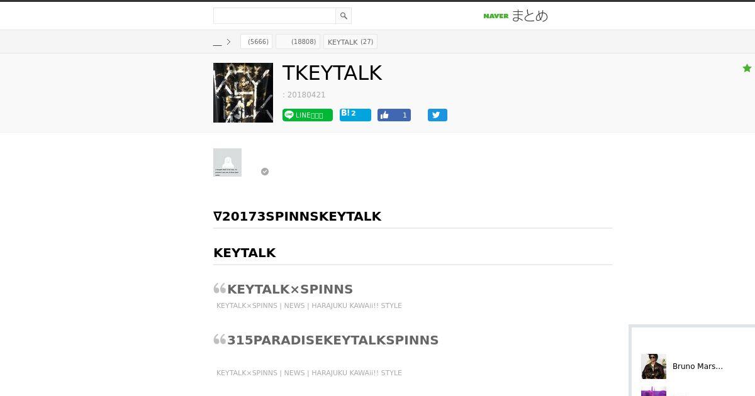Open the author's avatar image

227,162
